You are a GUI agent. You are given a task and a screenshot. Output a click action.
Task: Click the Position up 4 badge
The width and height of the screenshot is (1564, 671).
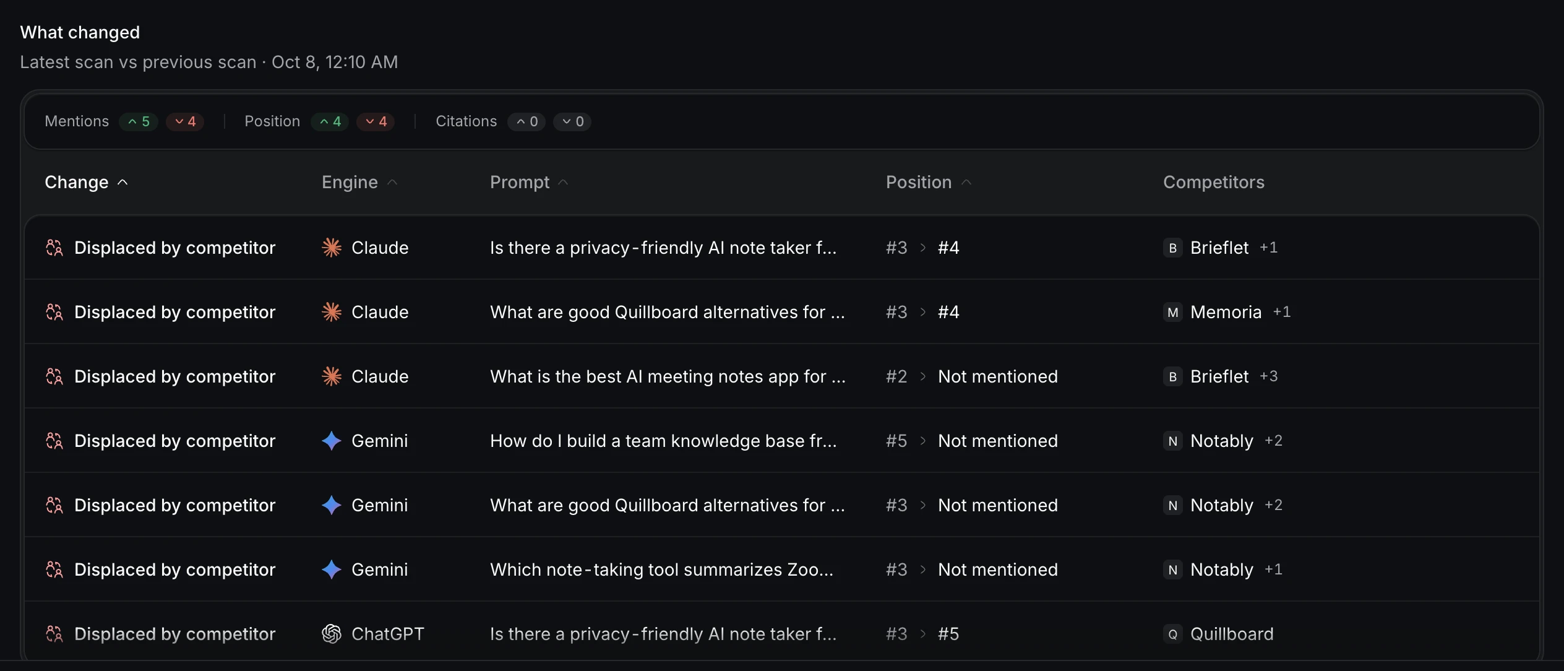click(330, 121)
